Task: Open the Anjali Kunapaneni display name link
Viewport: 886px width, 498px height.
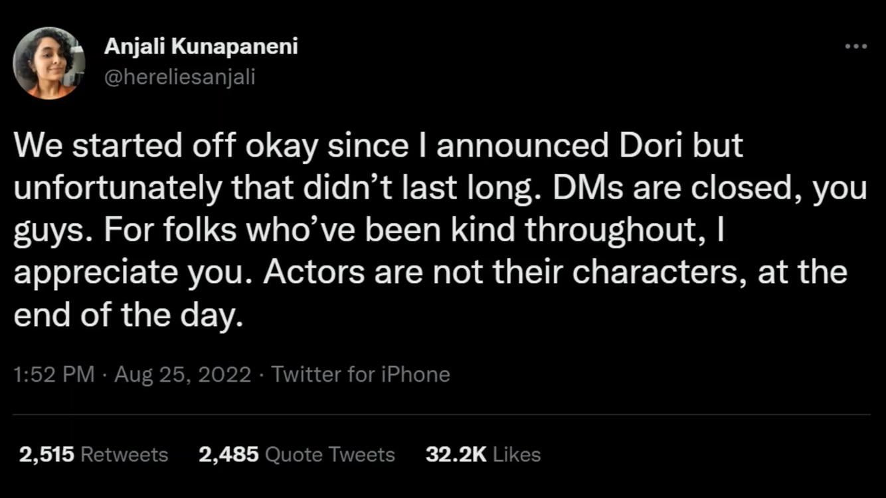Action: pyautogui.click(x=201, y=46)
